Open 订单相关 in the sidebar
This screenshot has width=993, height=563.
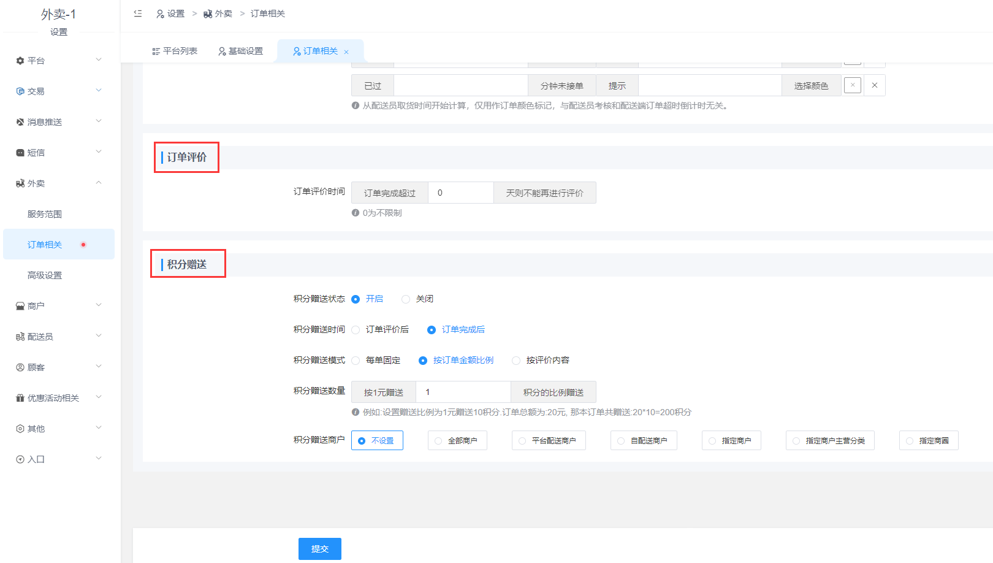tap(59, 245)
